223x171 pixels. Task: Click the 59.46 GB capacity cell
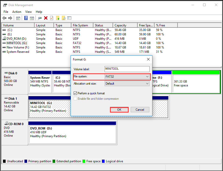(120, 30)
